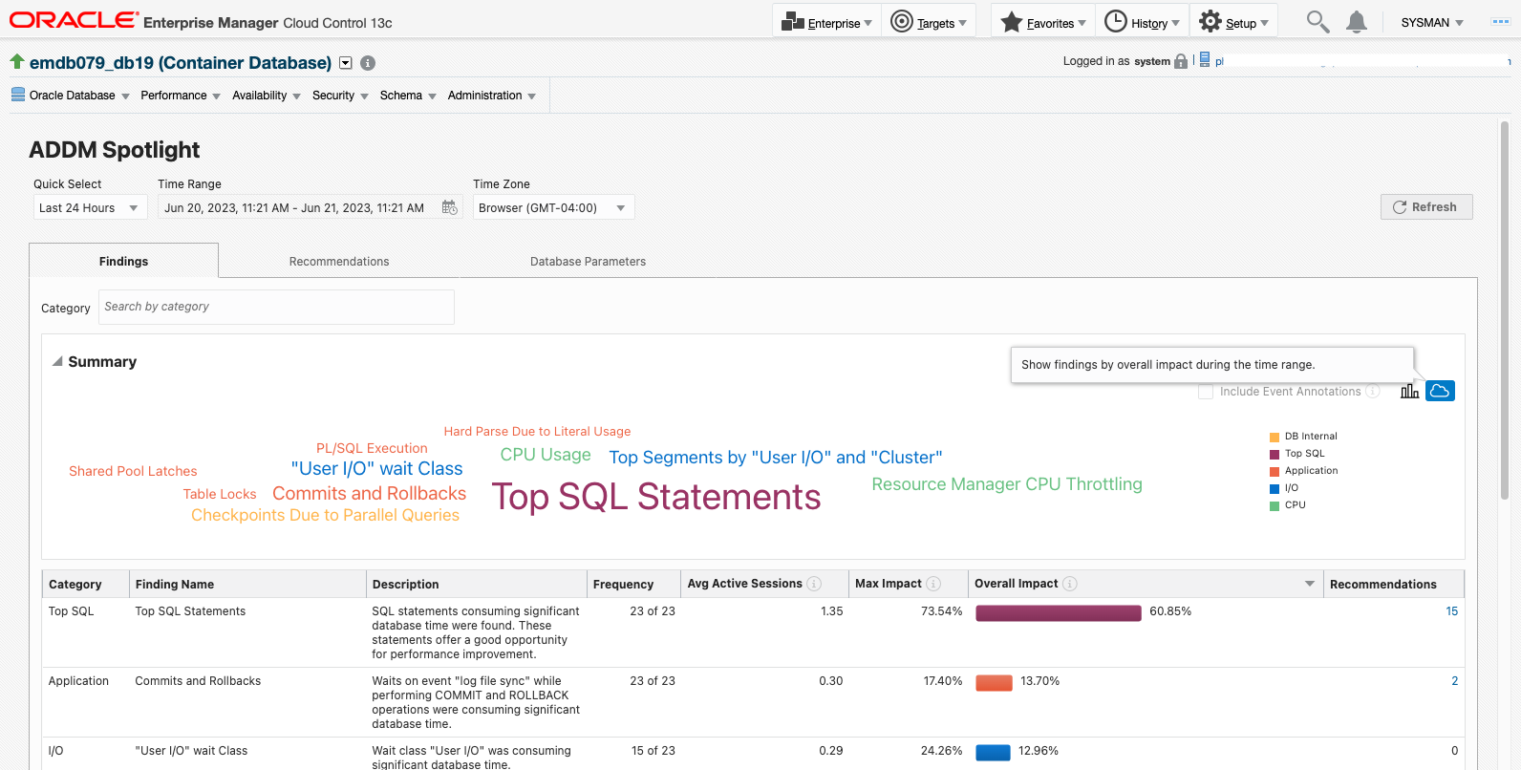The image size is (1521, 770).
Task: Click Avg Active Sessions info icon
Action: tap(814, 584)
